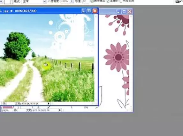Open the Opacity slider arrow
The image size is (183, 136).
pyautogui.click(x=72, y=1)
